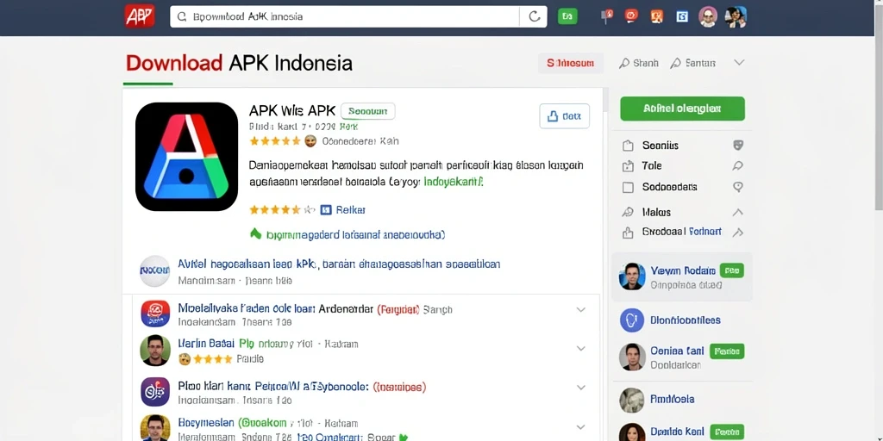Select the Maleus sidebar item
The image size is (883, 441).
click(x=656, y=212)
